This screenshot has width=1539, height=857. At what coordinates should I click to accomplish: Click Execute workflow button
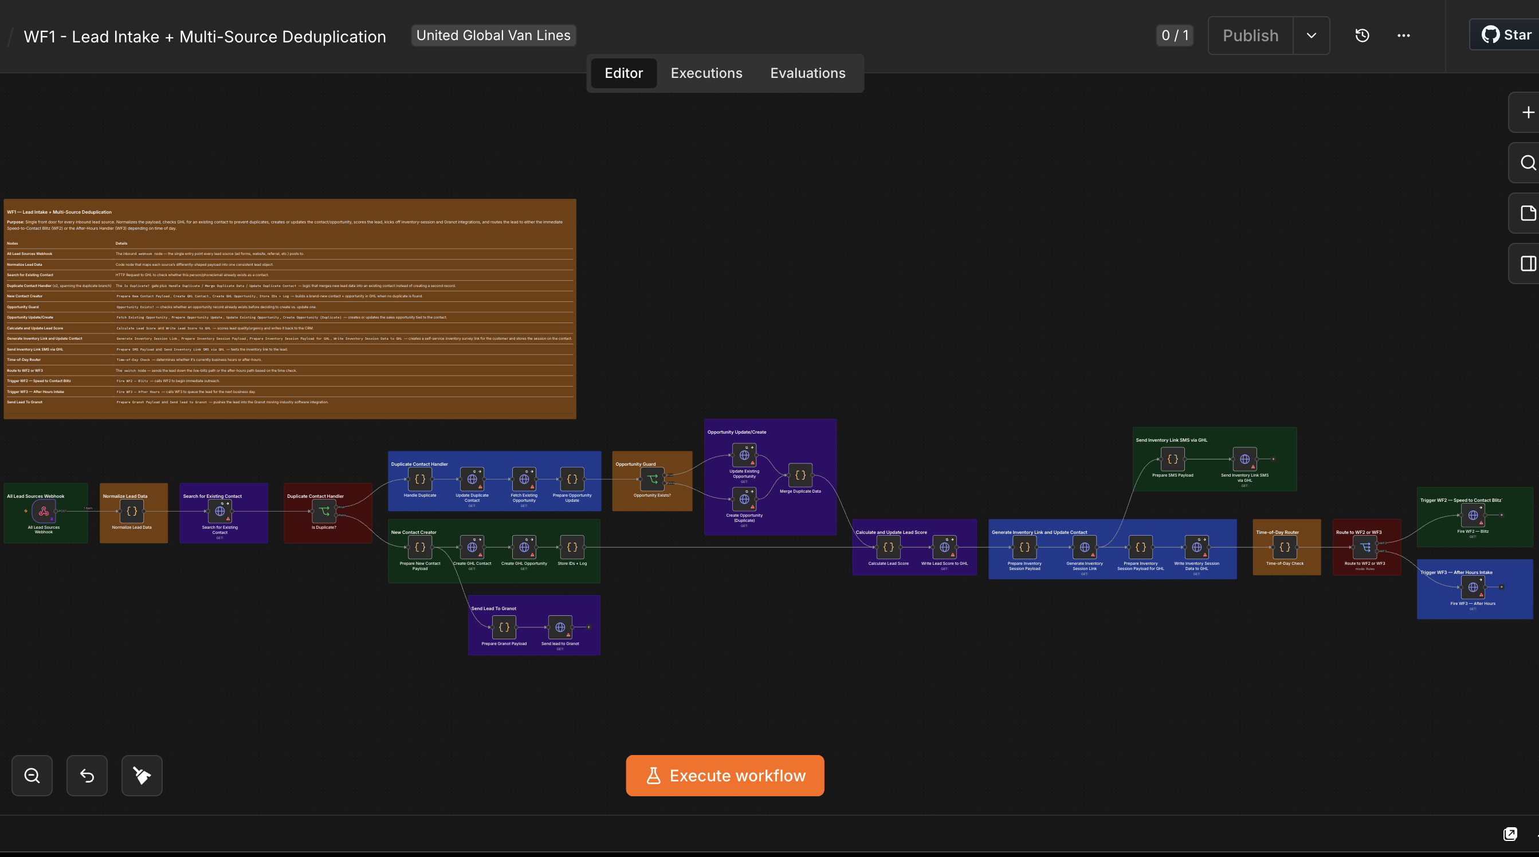pyautogui.click(x=725, y=775)
